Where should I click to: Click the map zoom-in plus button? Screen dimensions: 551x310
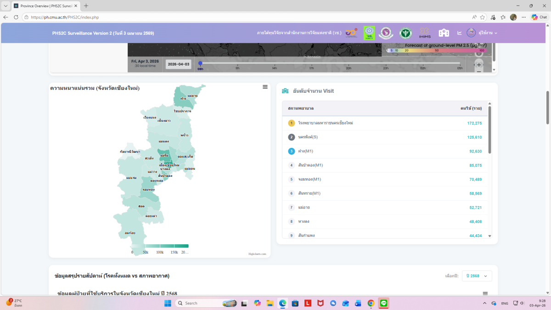tap(479, 65)
